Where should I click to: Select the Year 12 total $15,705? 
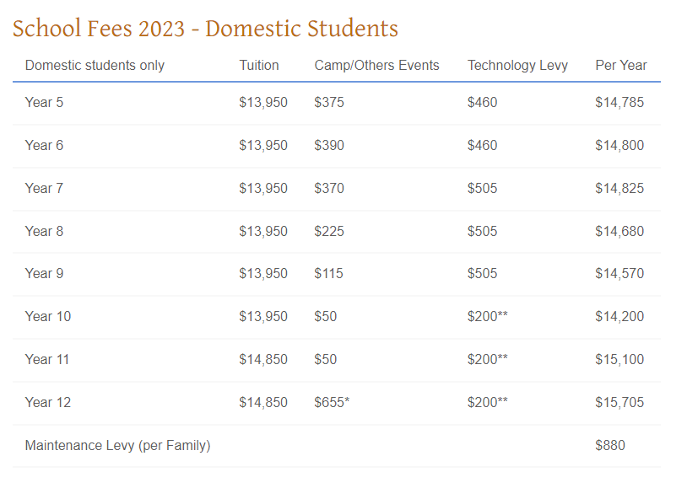pos(619,402)
